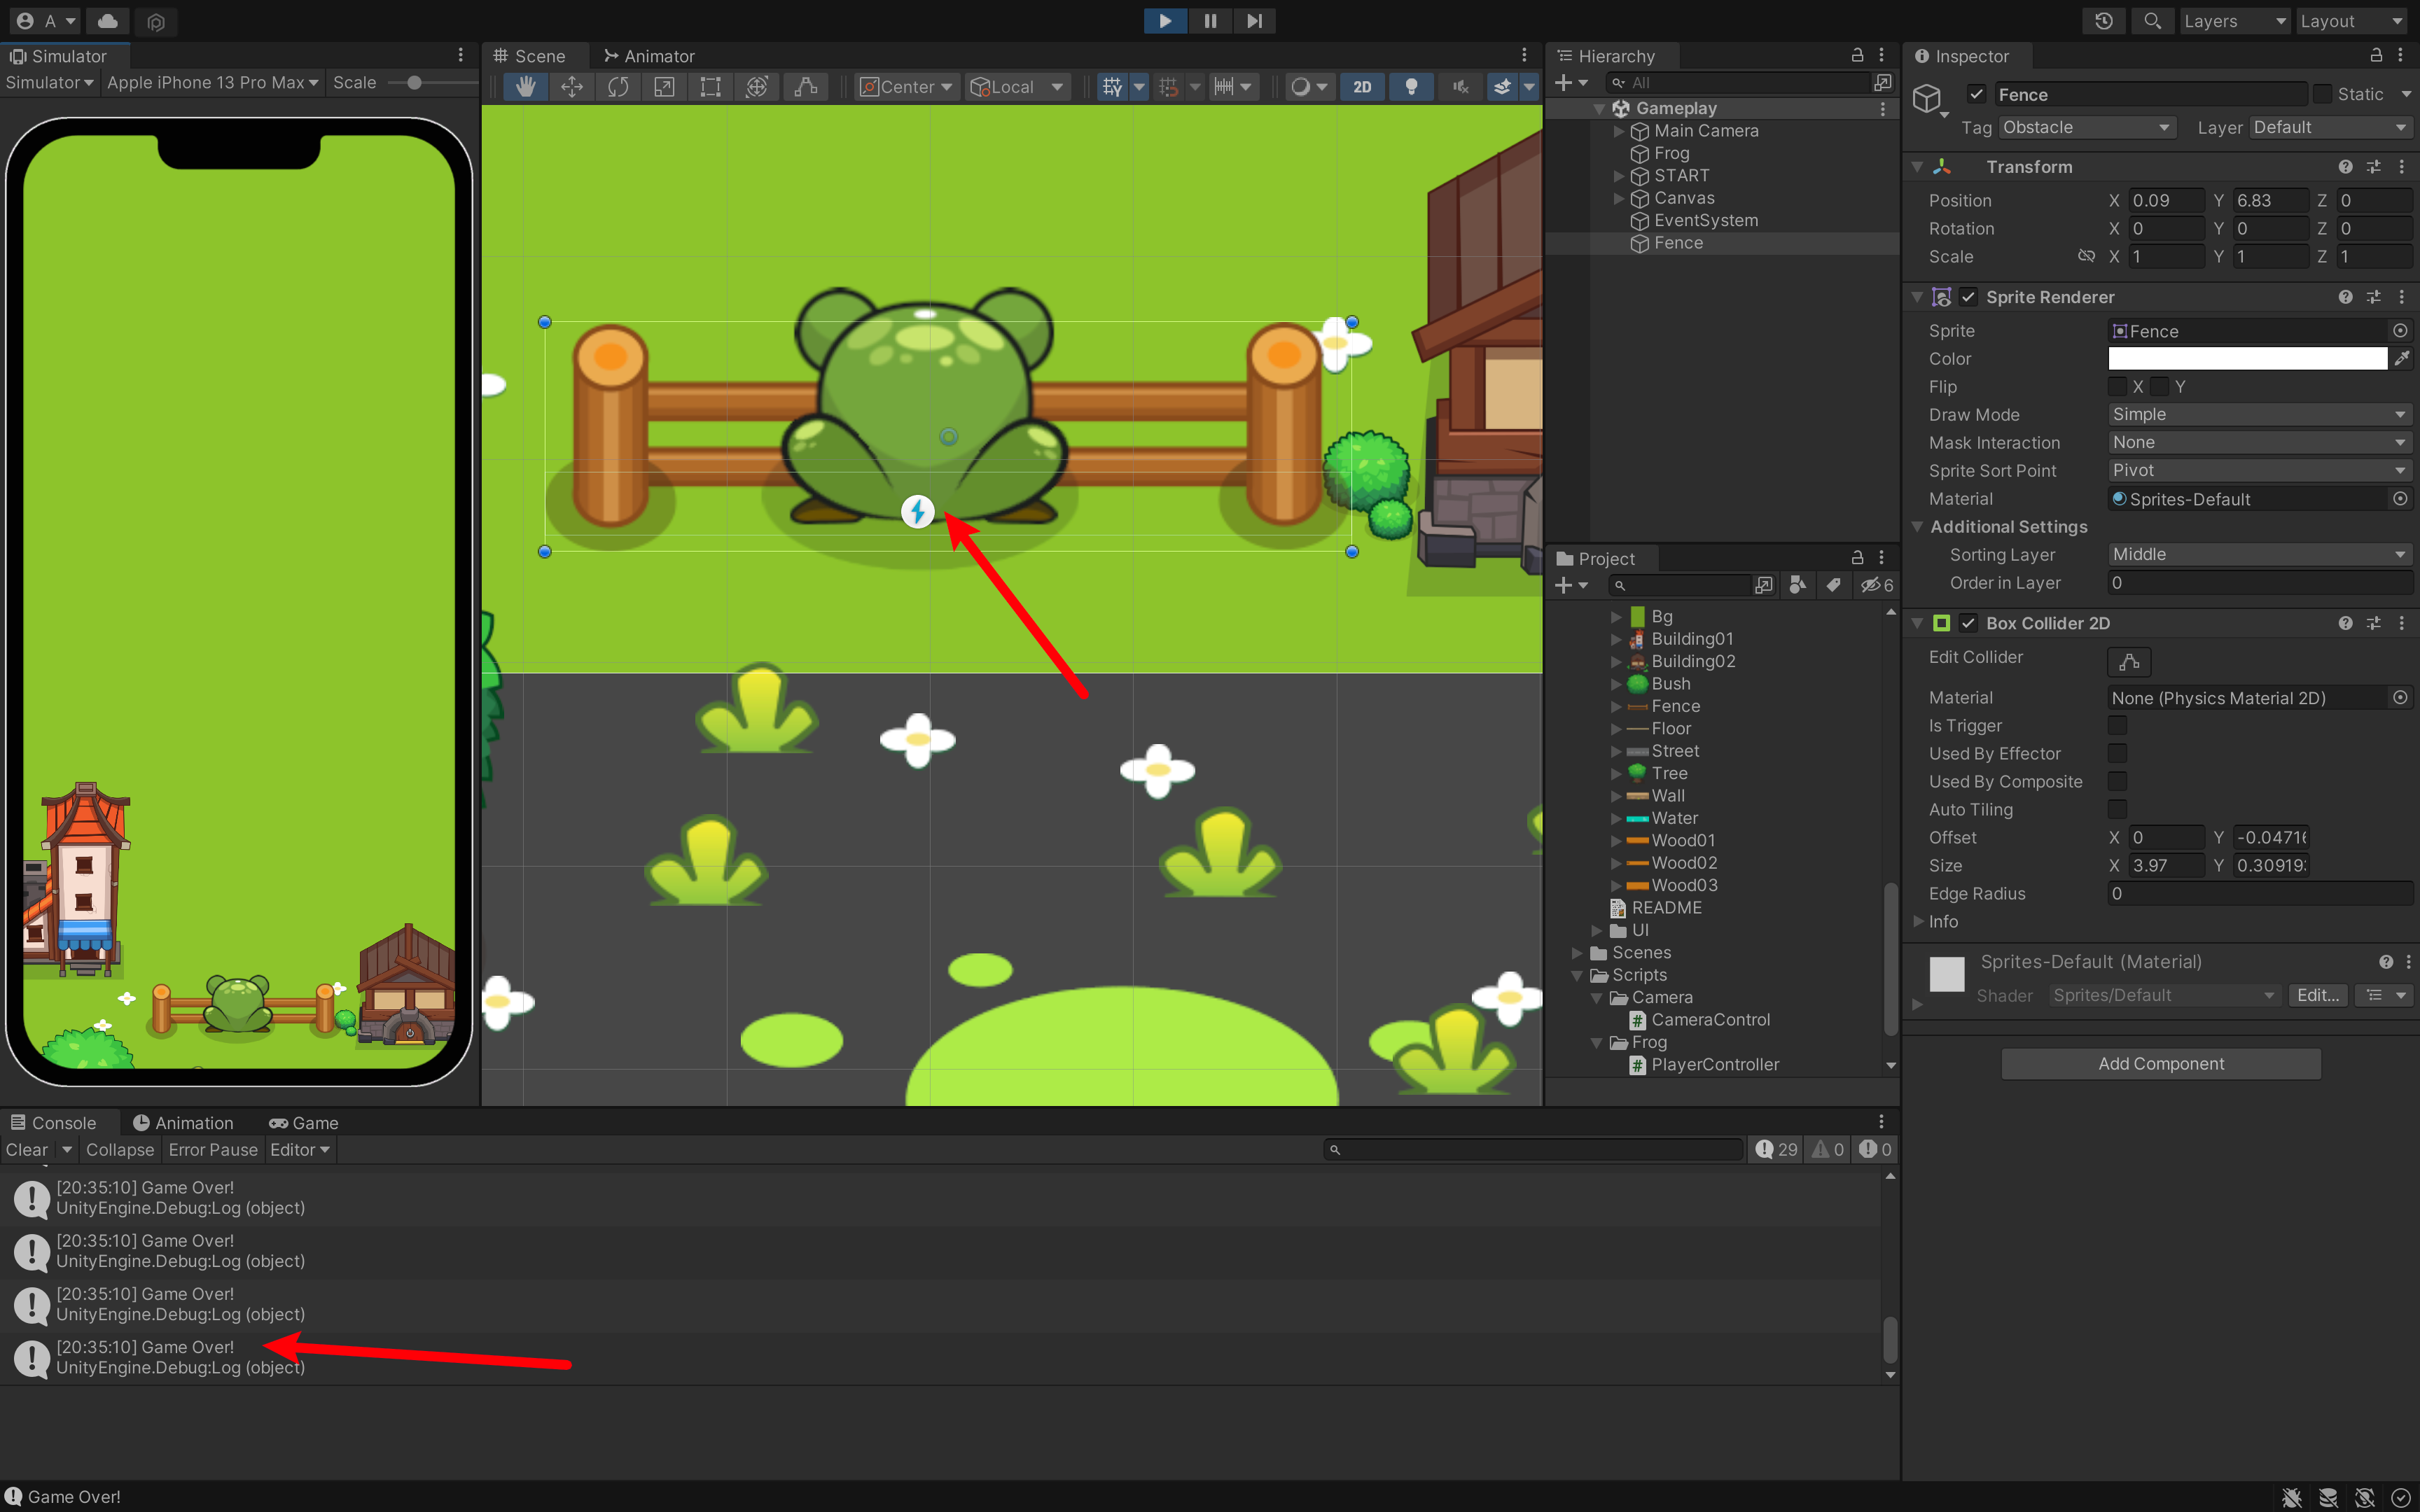Toggle Box Collider 2D enabled checkbox

(x=1968, y=623)
